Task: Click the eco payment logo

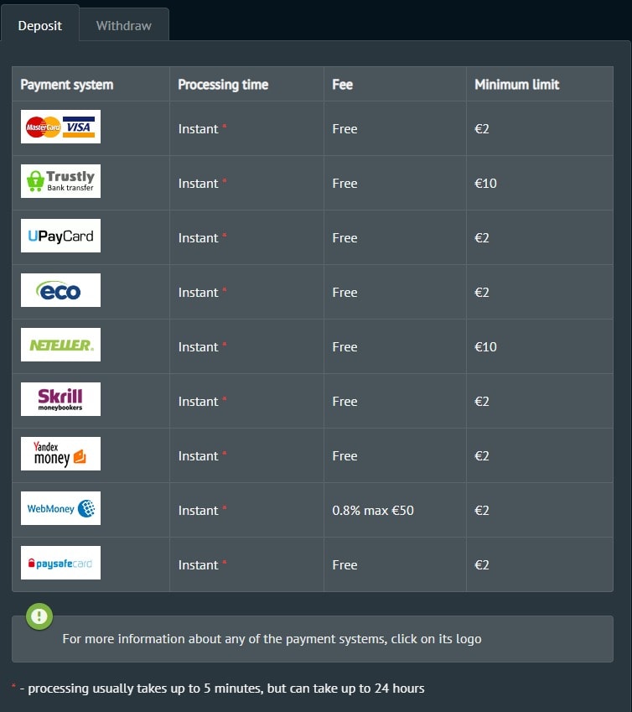Action: (x=61, y=290)
